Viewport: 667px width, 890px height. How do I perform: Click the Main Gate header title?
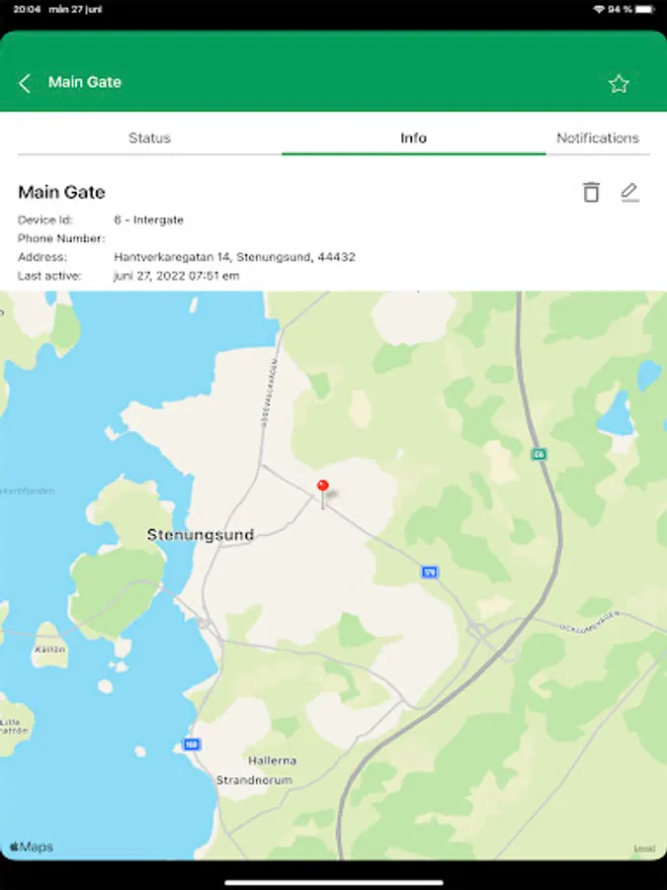85,82
